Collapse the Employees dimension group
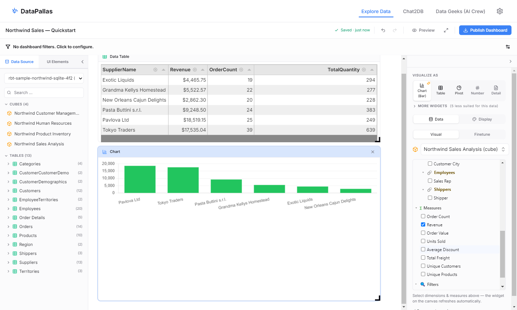This screenshot has width=517, height=310. [423, 173]
